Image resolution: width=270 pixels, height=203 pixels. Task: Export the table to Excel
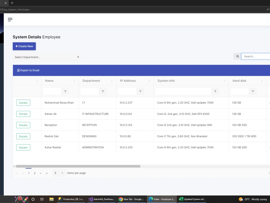28,70
